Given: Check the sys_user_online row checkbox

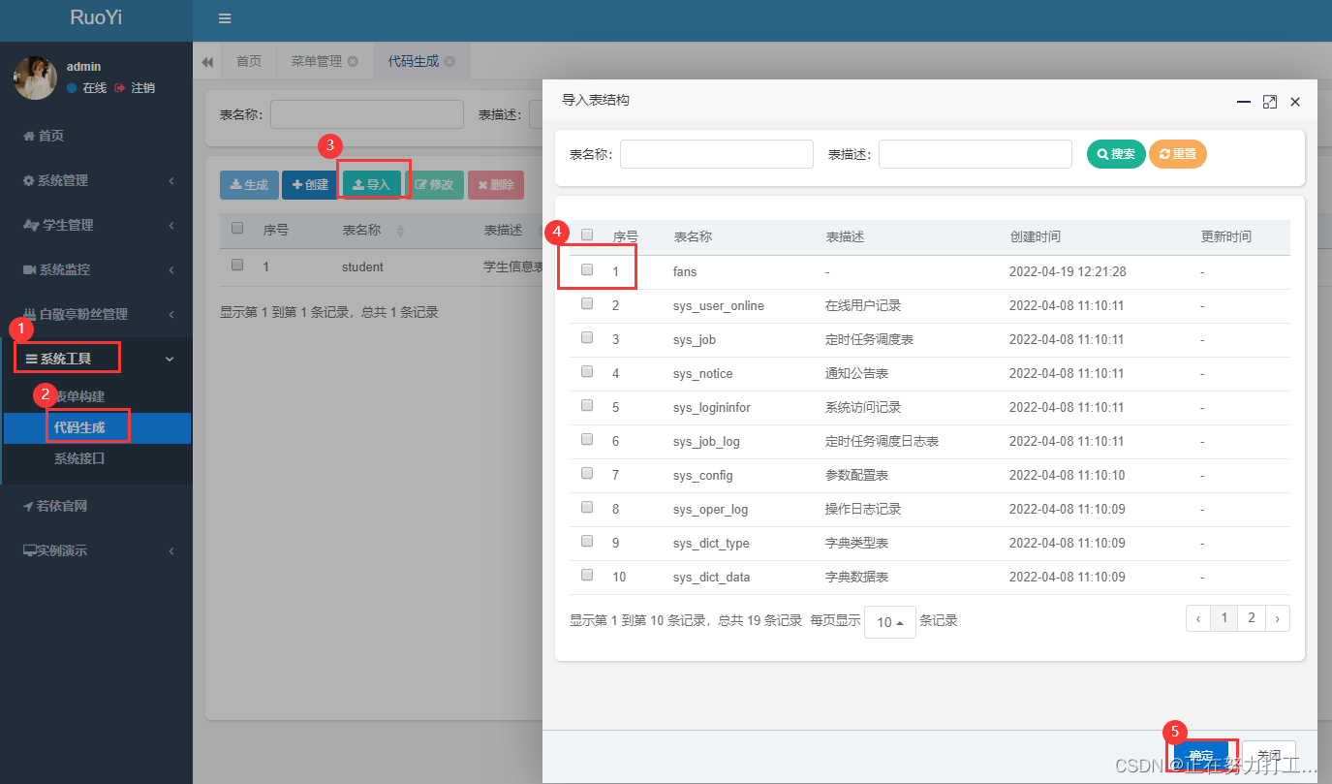Looking at the screenshot, I should click(587, 304).
